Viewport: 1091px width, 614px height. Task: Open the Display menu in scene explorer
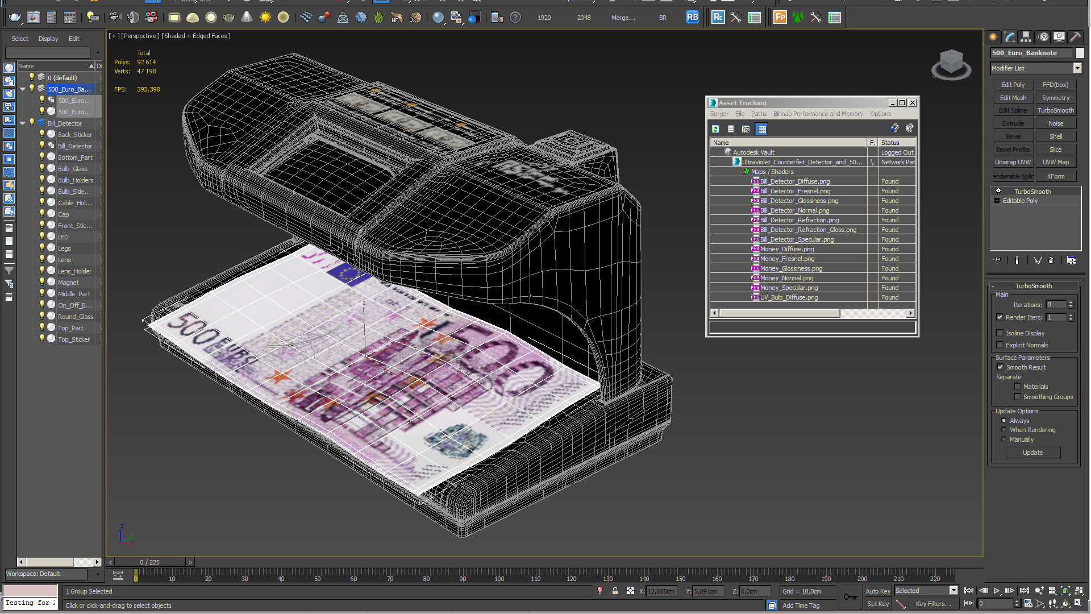point(48,39)
